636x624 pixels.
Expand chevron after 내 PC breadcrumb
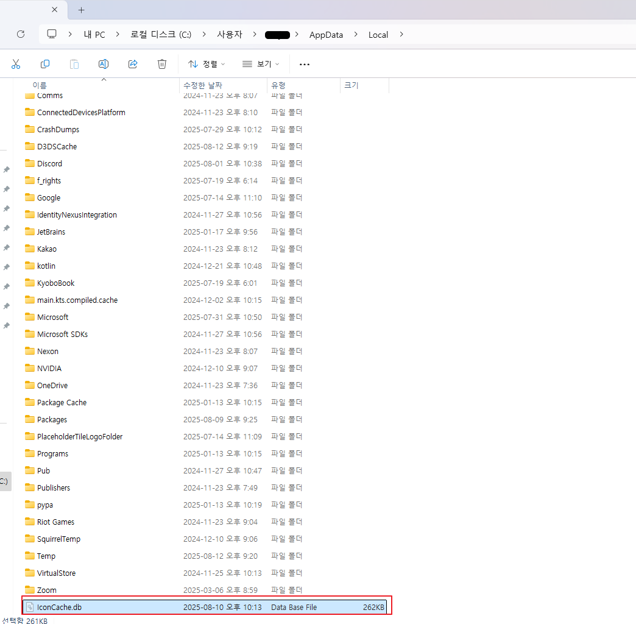118,35
